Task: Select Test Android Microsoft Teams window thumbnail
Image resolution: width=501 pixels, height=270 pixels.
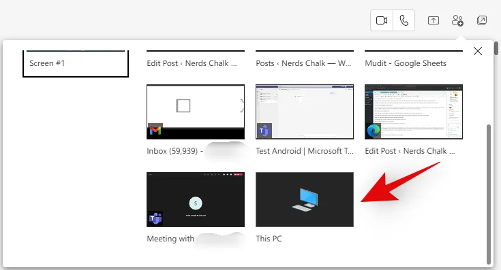Action: 305,112
